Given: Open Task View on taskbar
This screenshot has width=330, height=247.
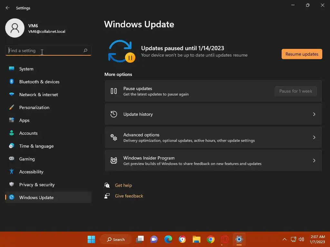Looking at the screenshot, I should pos(140,239).
